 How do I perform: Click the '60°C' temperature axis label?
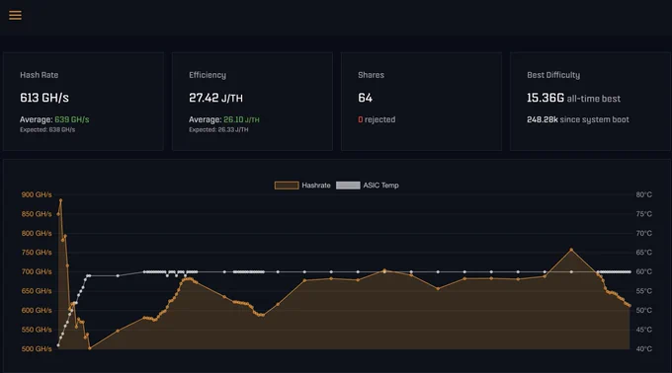click(x=643, y=271)
